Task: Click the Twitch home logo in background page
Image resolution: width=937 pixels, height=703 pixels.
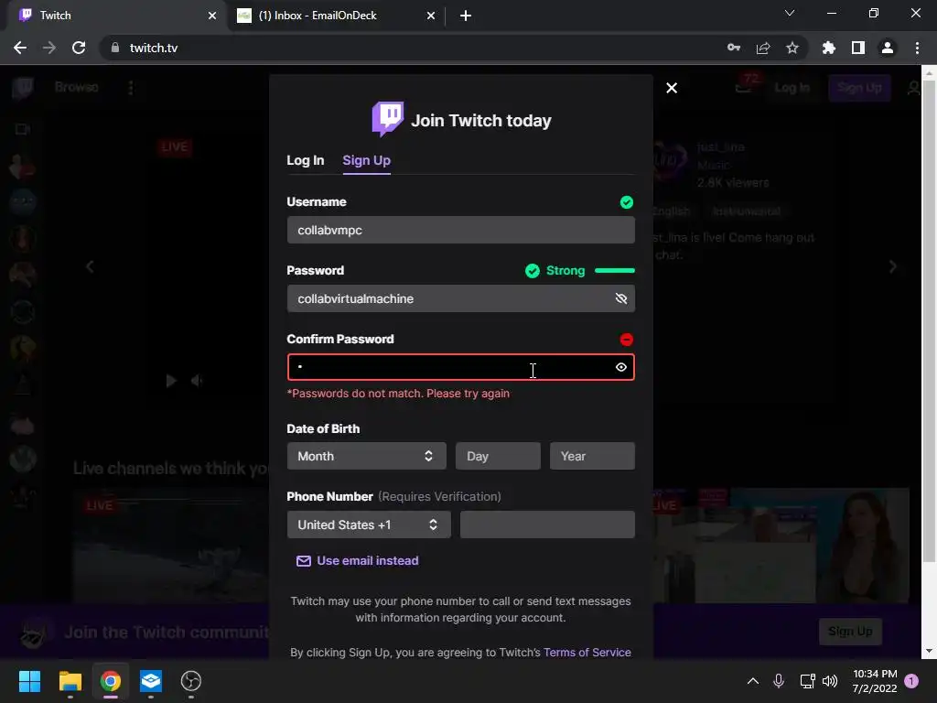Action: click(x=23, y=88)
